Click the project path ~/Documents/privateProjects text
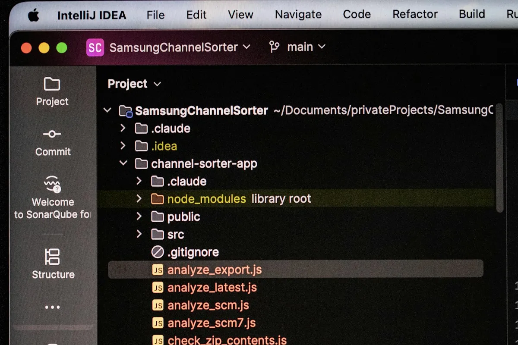This screenshot has width=518, height=345. pyautogui.click(x=383, y=110)
